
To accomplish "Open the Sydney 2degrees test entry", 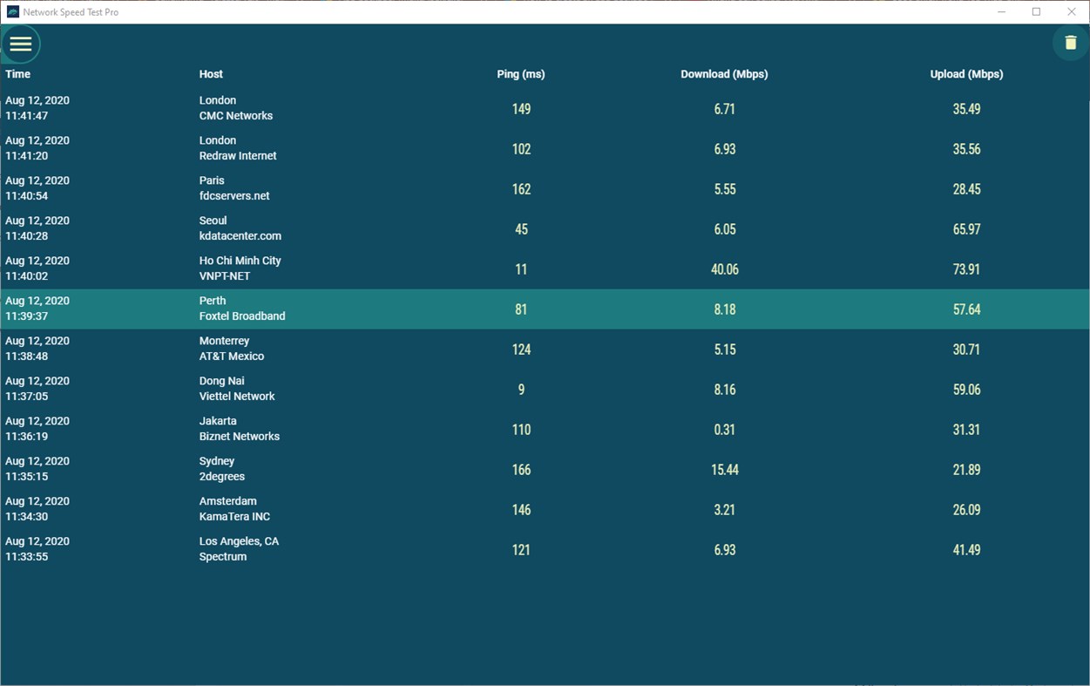I will tap(523, 469).
